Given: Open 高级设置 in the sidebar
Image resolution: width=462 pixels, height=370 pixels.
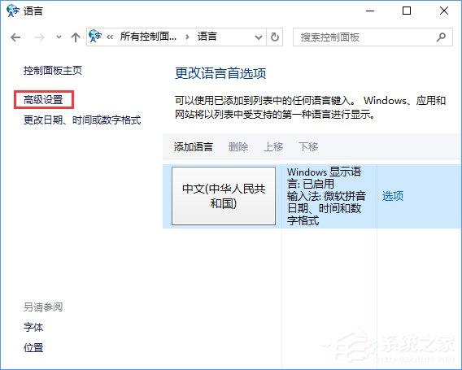Looking at the screenshot, I should coord(43,100).
